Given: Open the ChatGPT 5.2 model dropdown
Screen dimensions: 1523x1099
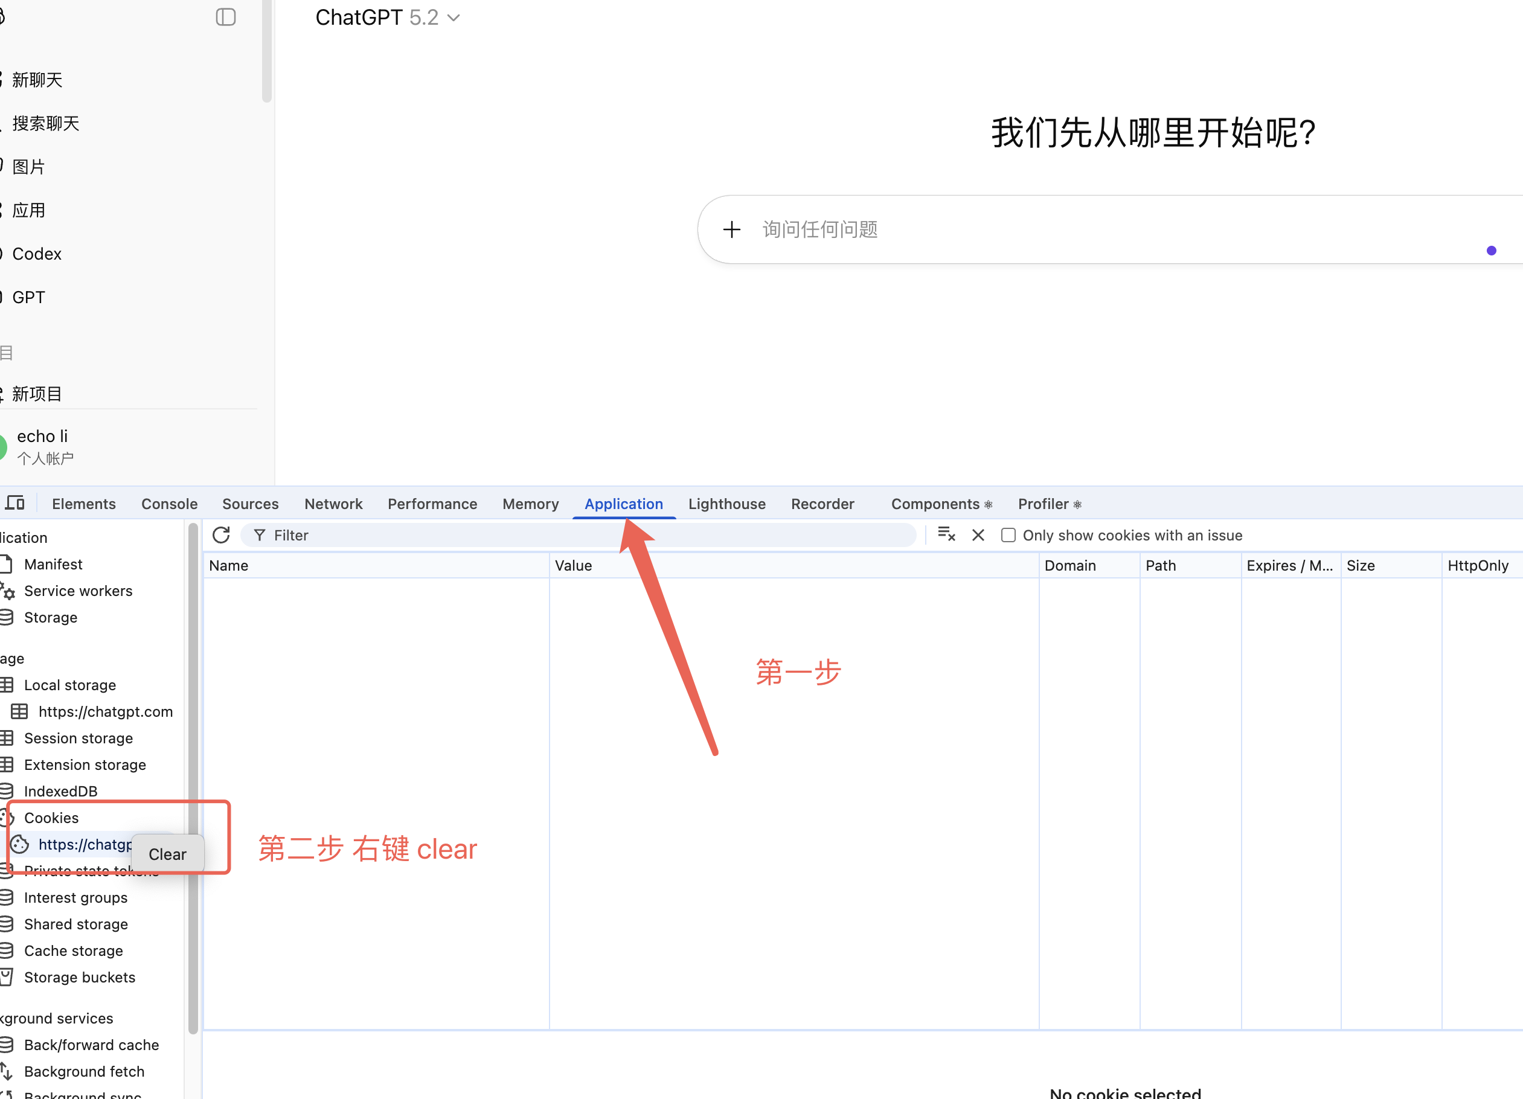Looking at the screenshot, I should coord(388,18).
